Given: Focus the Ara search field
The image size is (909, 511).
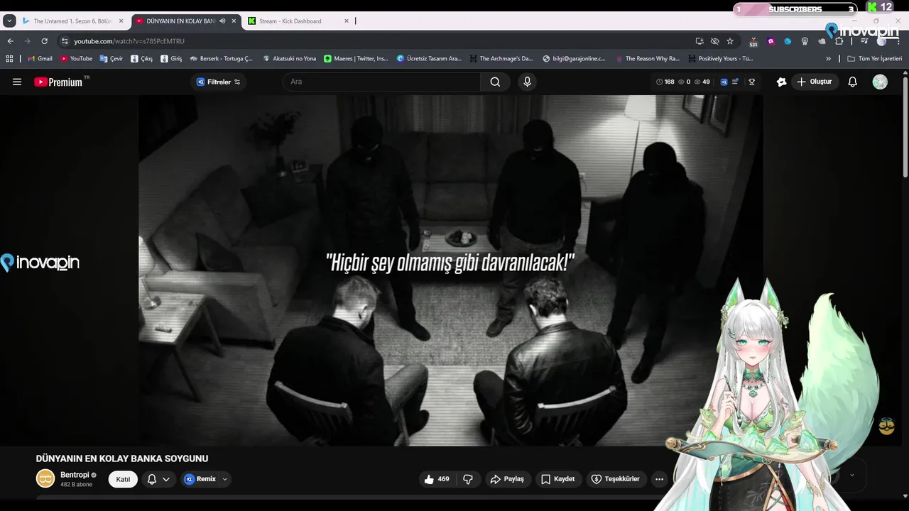Looking at the screenshot, I should 381,82.
